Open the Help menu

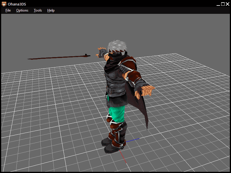51,10
